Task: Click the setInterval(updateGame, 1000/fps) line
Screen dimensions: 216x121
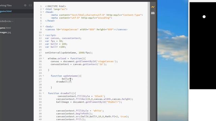Action: [69, 53]
